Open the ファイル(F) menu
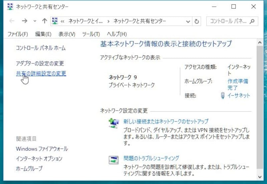The image size is (267, 184). pyautogui.click(x=18, y=34)
